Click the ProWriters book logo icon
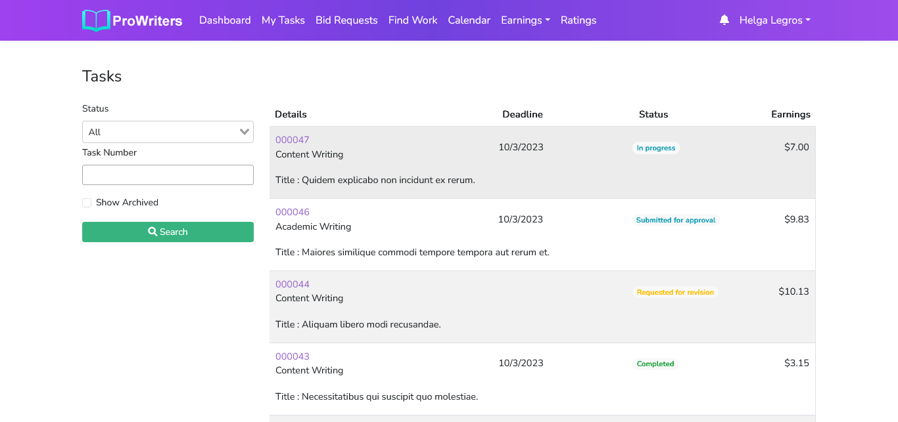 pos(96,20)
